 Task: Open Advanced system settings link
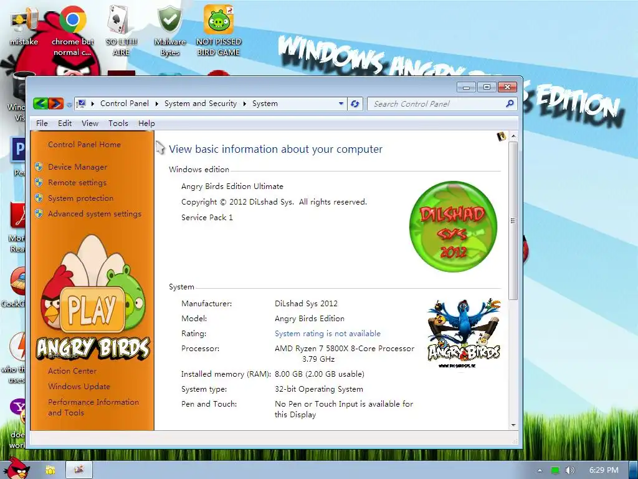(95, 214)
